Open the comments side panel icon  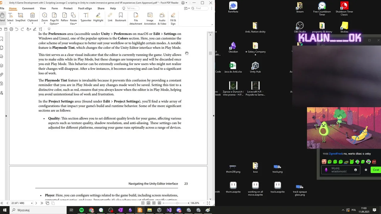tap(1, 56)
